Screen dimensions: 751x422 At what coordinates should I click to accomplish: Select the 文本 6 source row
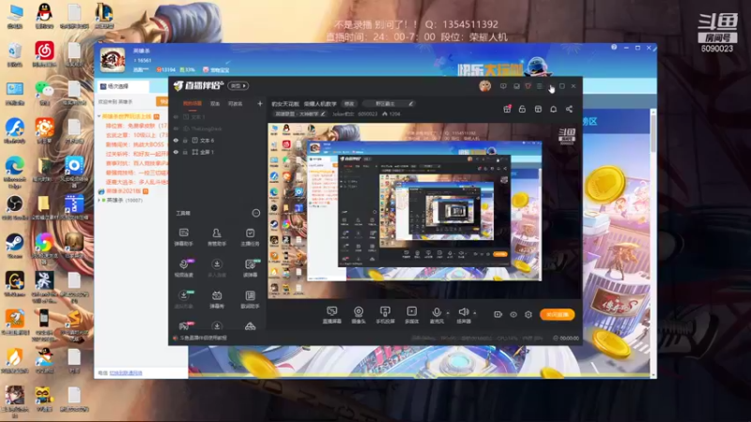218,140
